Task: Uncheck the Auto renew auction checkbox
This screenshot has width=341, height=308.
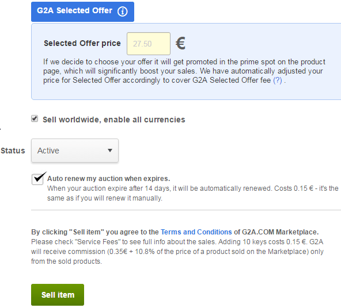Action: 37,179
